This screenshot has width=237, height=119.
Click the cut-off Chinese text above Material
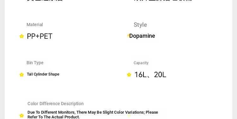click(45, 1)
